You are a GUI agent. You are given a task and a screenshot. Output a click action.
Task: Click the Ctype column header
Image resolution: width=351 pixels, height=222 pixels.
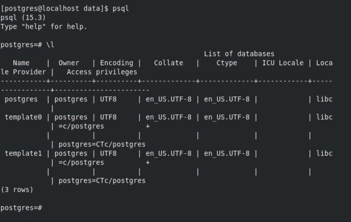[x=227, y=63]
